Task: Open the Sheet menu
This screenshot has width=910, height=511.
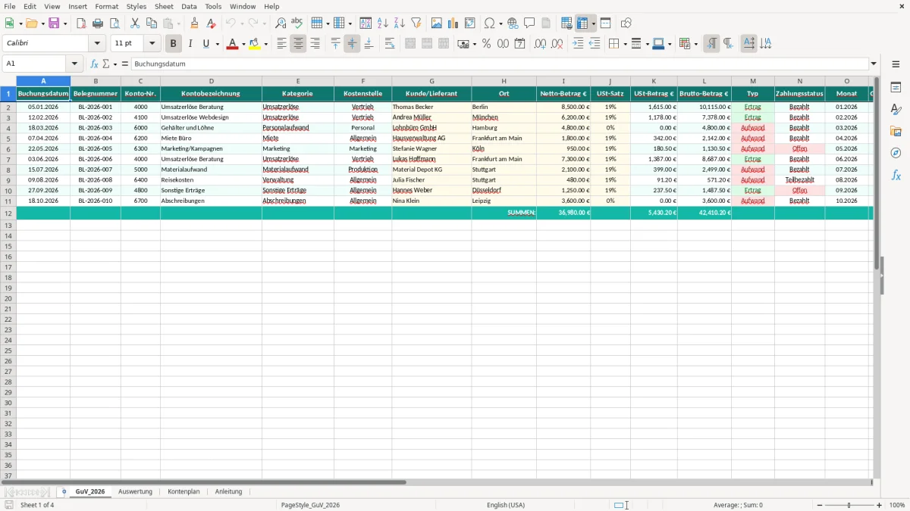Action: tap(164, 6)
